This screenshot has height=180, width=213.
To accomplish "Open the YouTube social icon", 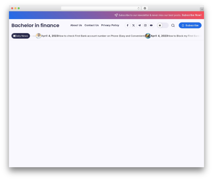I will pos(151,26).
